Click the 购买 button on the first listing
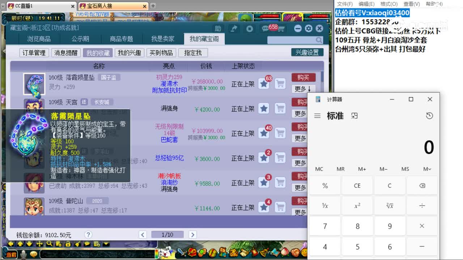Image resolution: width=463 pixels, height=260 pixels. pyautogui.click(x=304, y=78)
